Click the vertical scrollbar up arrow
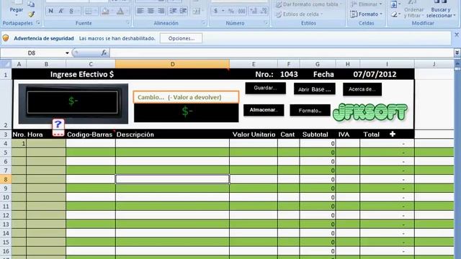This screenshot has height=259, width=461. (x=457, y=63)
